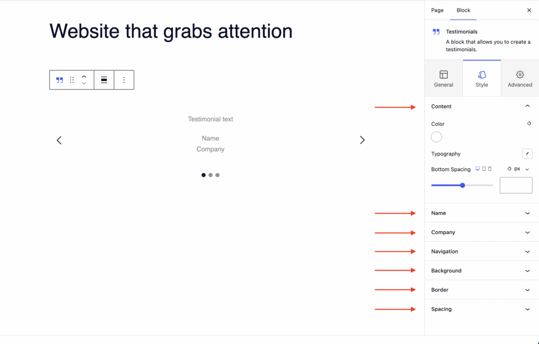Select desktop device for Bottom Spacing
Image resolution: width=539 pixels, height=344 pixels.
[x=477, y=169]
